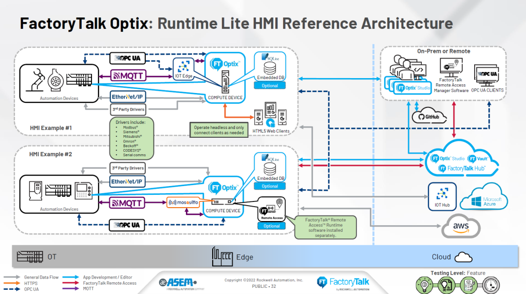Select the MQTT logo in HMI Example #1
526x294 pixels.
coord(128,76)
